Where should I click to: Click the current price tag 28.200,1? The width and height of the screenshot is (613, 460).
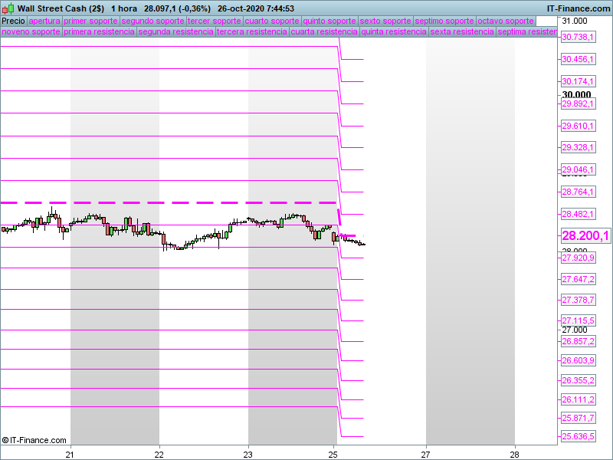tap(585, 236)
